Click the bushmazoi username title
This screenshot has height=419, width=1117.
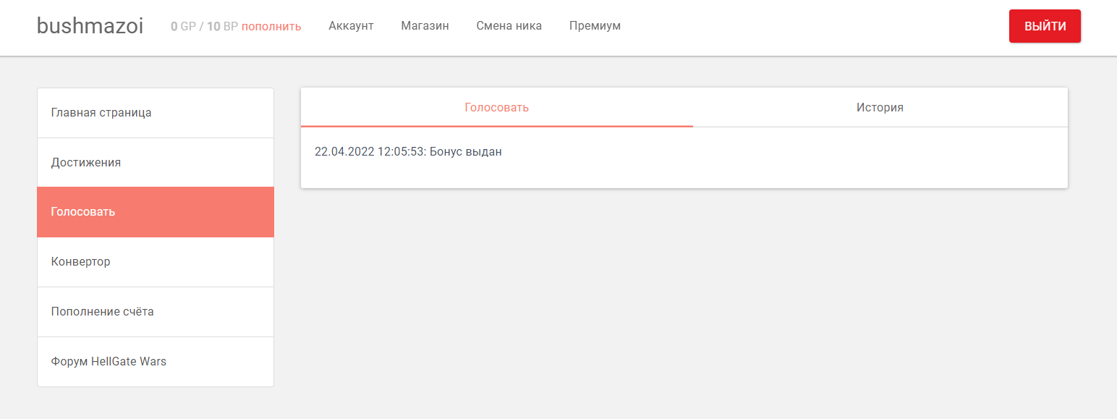(x=90, y=26)
